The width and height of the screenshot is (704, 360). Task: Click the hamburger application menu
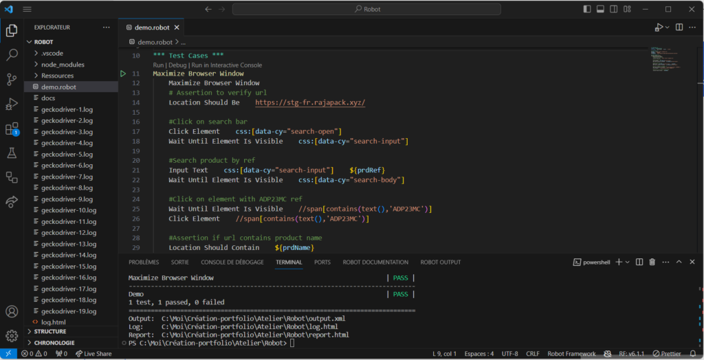27,9
